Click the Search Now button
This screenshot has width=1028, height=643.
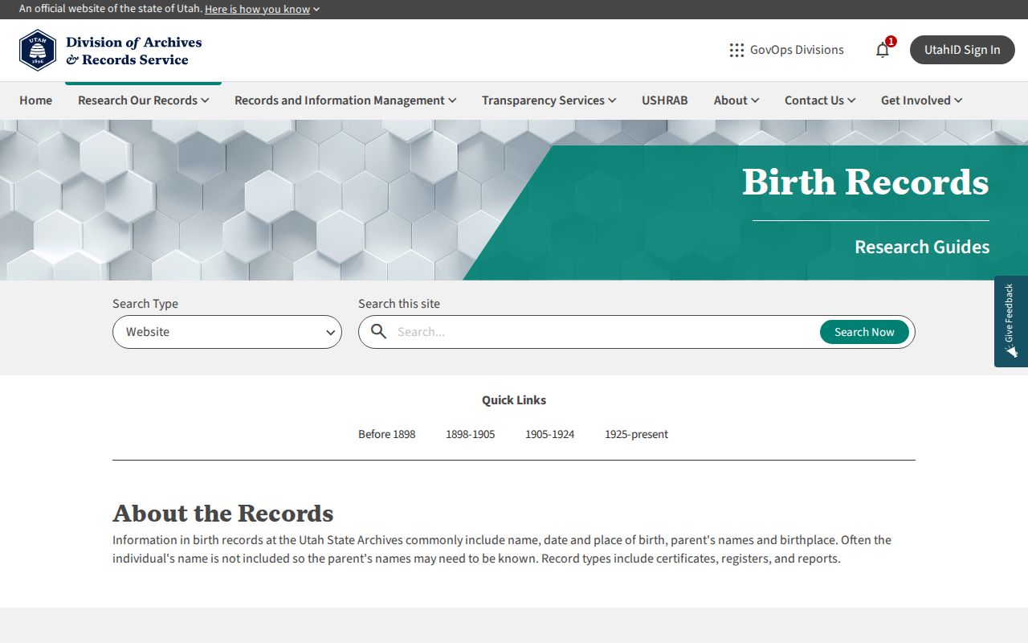click(864, 332)
